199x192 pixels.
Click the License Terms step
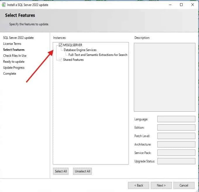[x=12, y=44]
